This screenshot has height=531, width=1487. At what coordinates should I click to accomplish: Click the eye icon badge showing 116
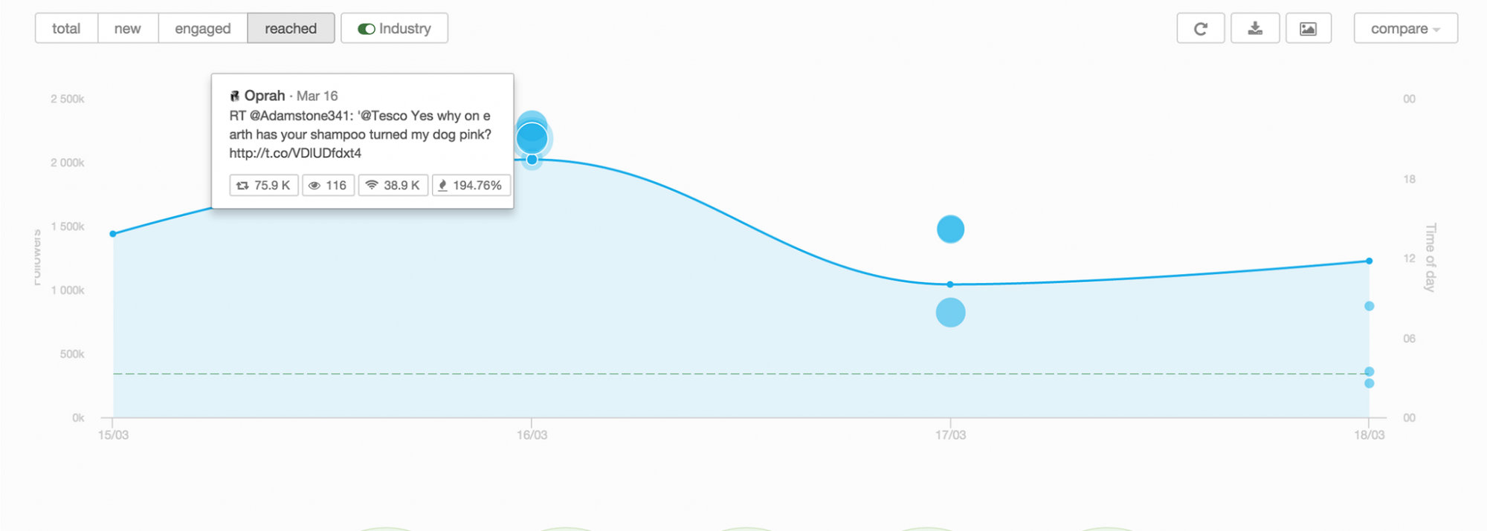[328, 185]
